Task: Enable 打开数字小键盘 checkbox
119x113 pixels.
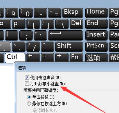Action: click(27, 84)
